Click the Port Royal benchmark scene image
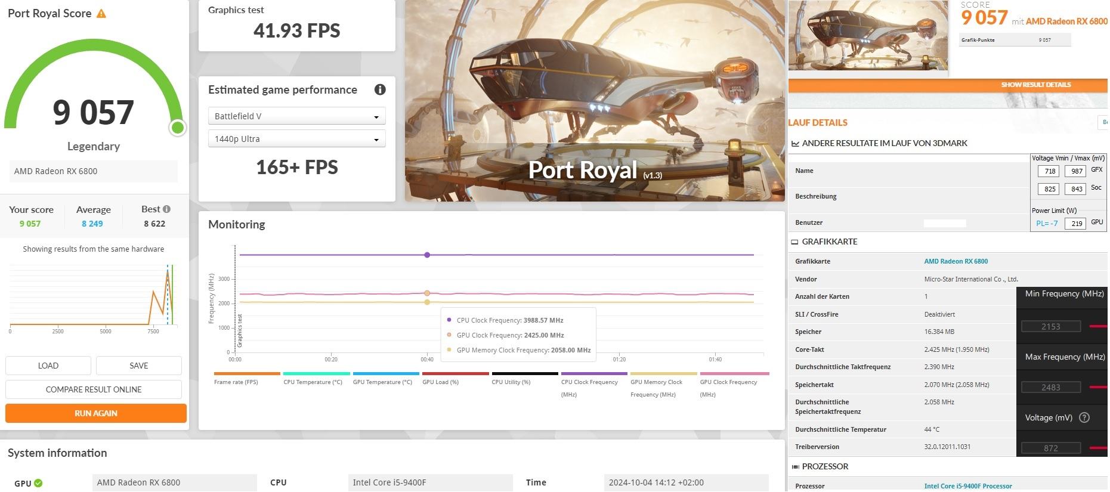This screenshot has height=492, width=1110. coord(595,101)
